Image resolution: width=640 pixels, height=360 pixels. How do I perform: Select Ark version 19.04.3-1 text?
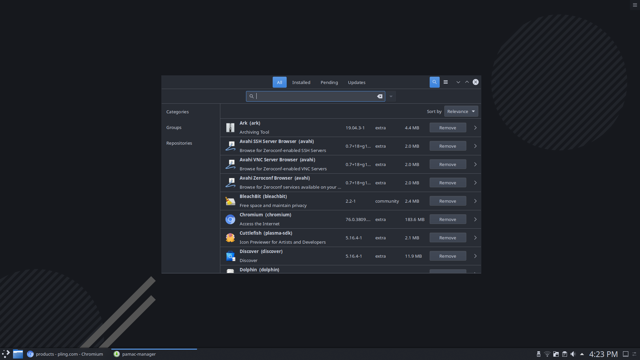[355, 128]
